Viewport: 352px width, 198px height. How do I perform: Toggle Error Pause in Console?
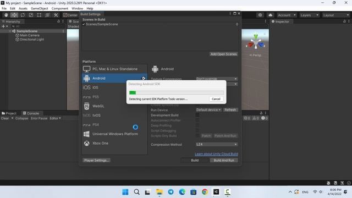click(x=39, y=118)
